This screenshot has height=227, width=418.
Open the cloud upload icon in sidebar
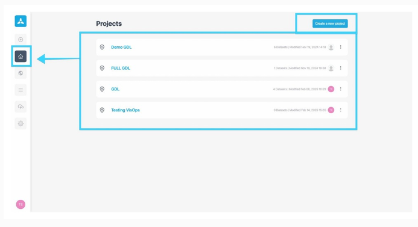21,107
